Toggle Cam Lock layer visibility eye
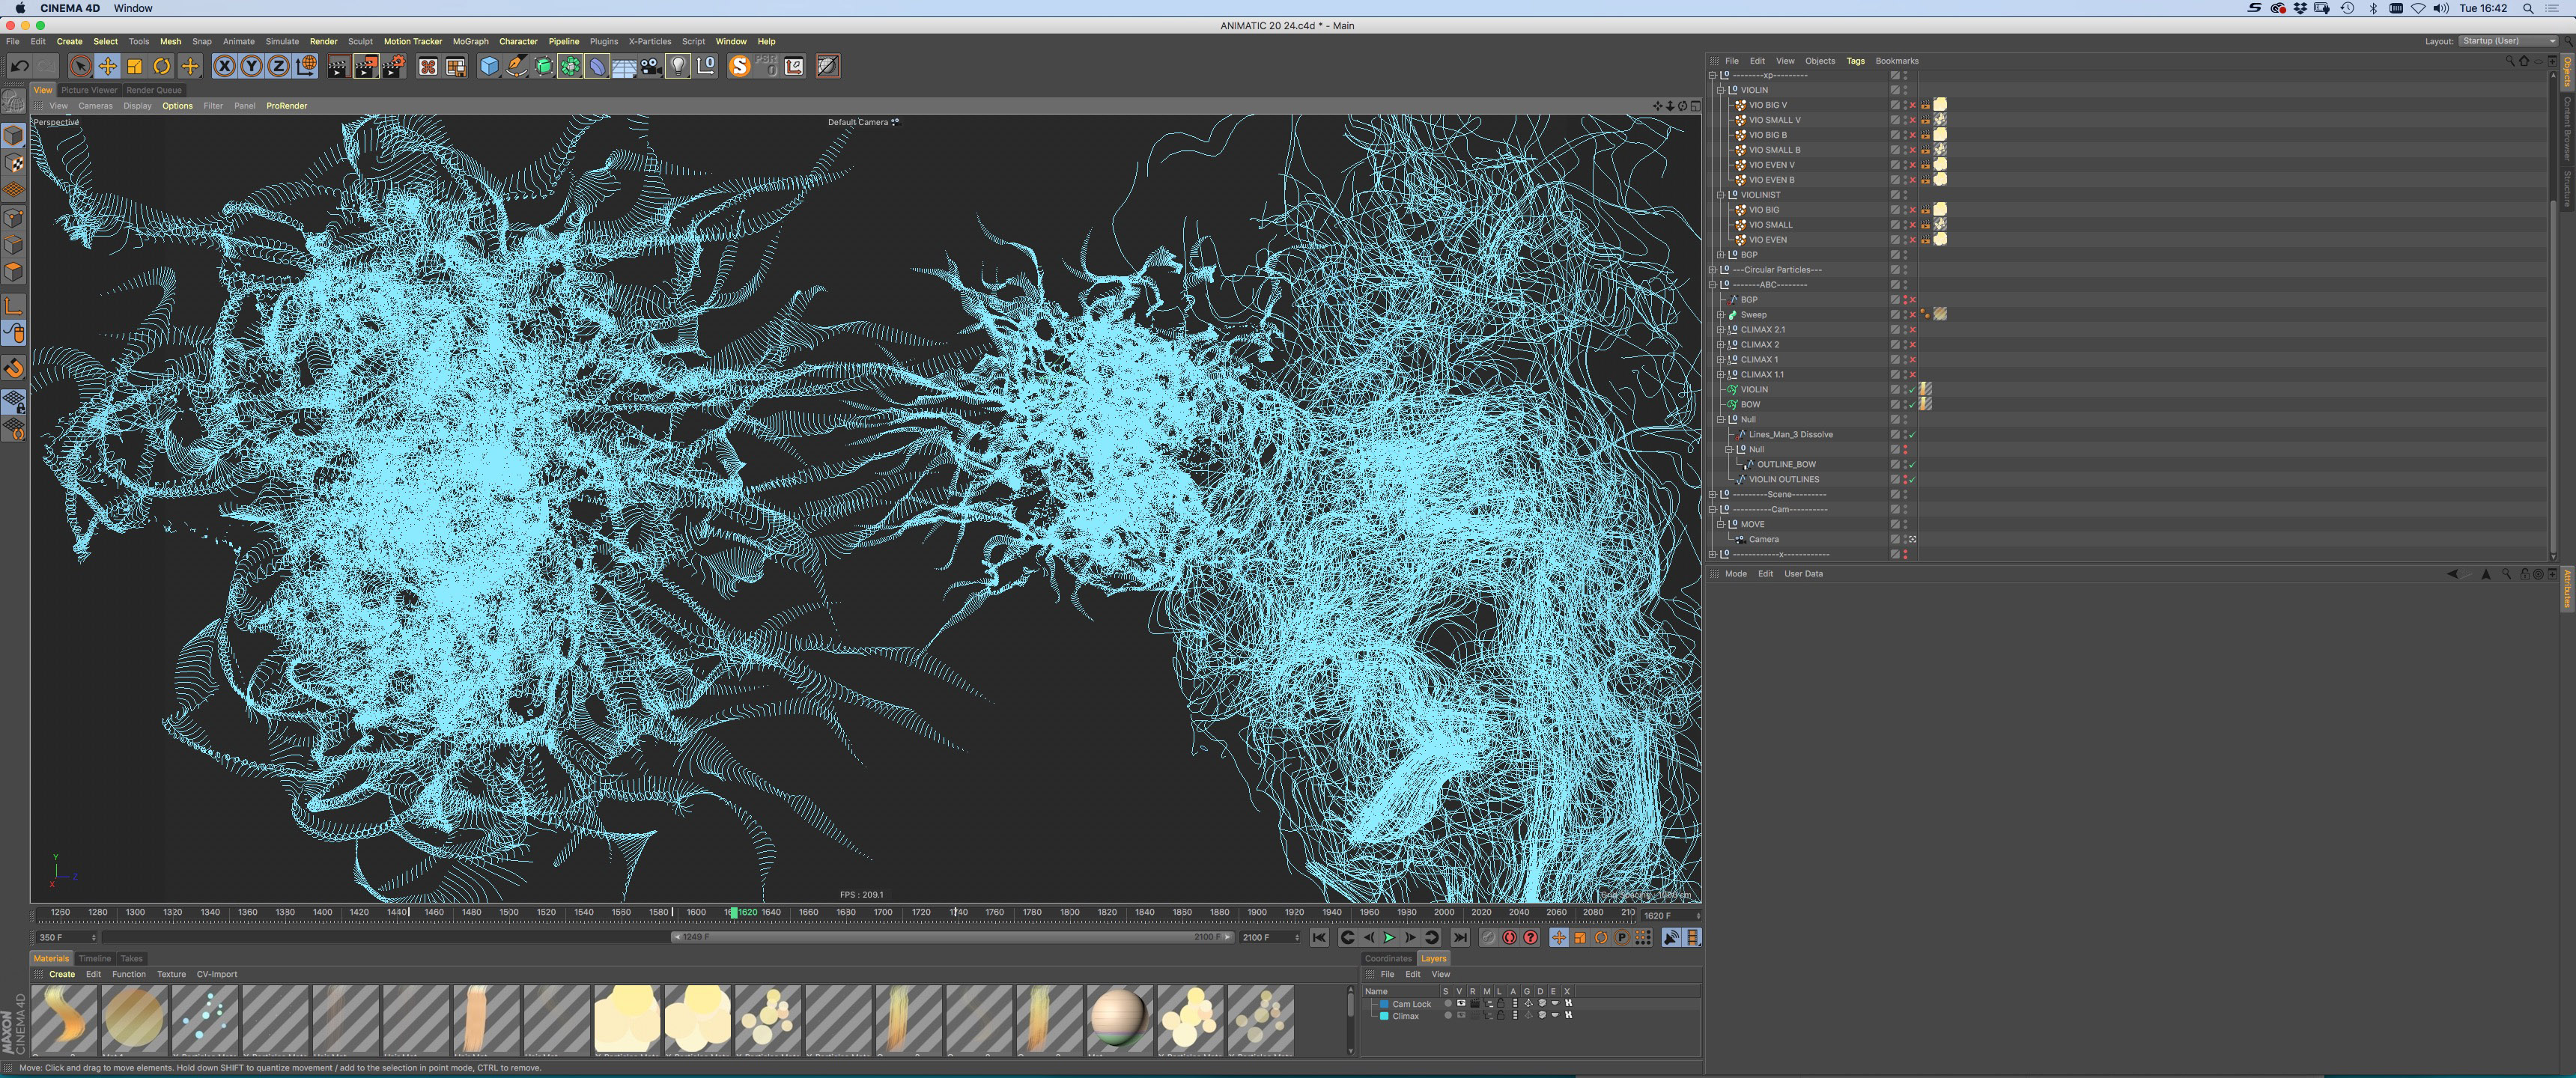This screenshot has height=1078, width=2576. pyautogui.click(x=1460, y=1003)
